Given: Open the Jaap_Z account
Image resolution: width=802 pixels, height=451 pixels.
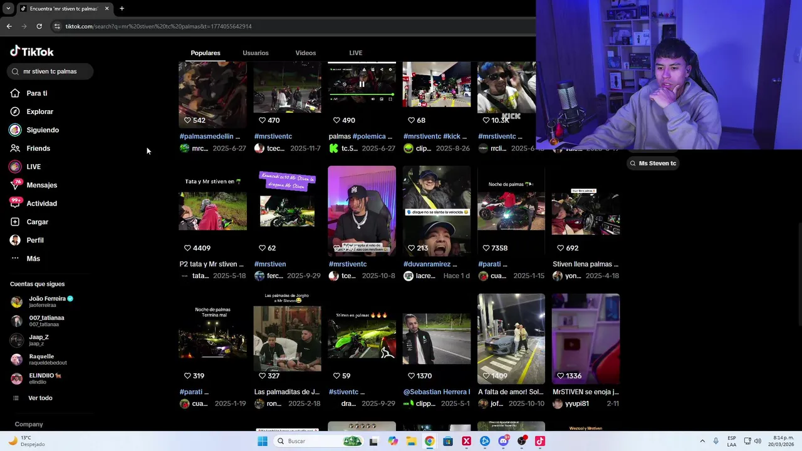Looking at the screenshot, I should (x=29, y=340).
